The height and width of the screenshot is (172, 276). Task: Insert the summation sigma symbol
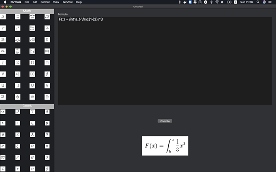click(17, 62)
